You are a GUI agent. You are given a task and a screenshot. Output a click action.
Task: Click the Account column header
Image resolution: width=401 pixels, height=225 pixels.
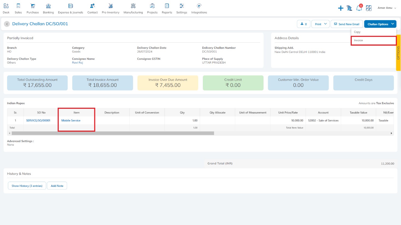(x=323, y=113)
